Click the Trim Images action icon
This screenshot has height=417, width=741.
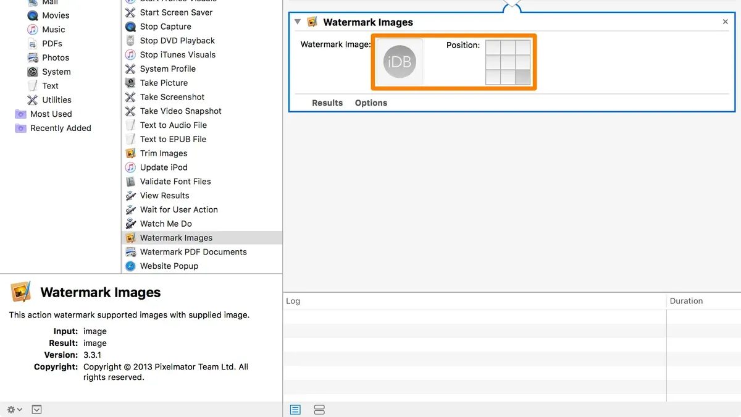click(x=130, y=153)
